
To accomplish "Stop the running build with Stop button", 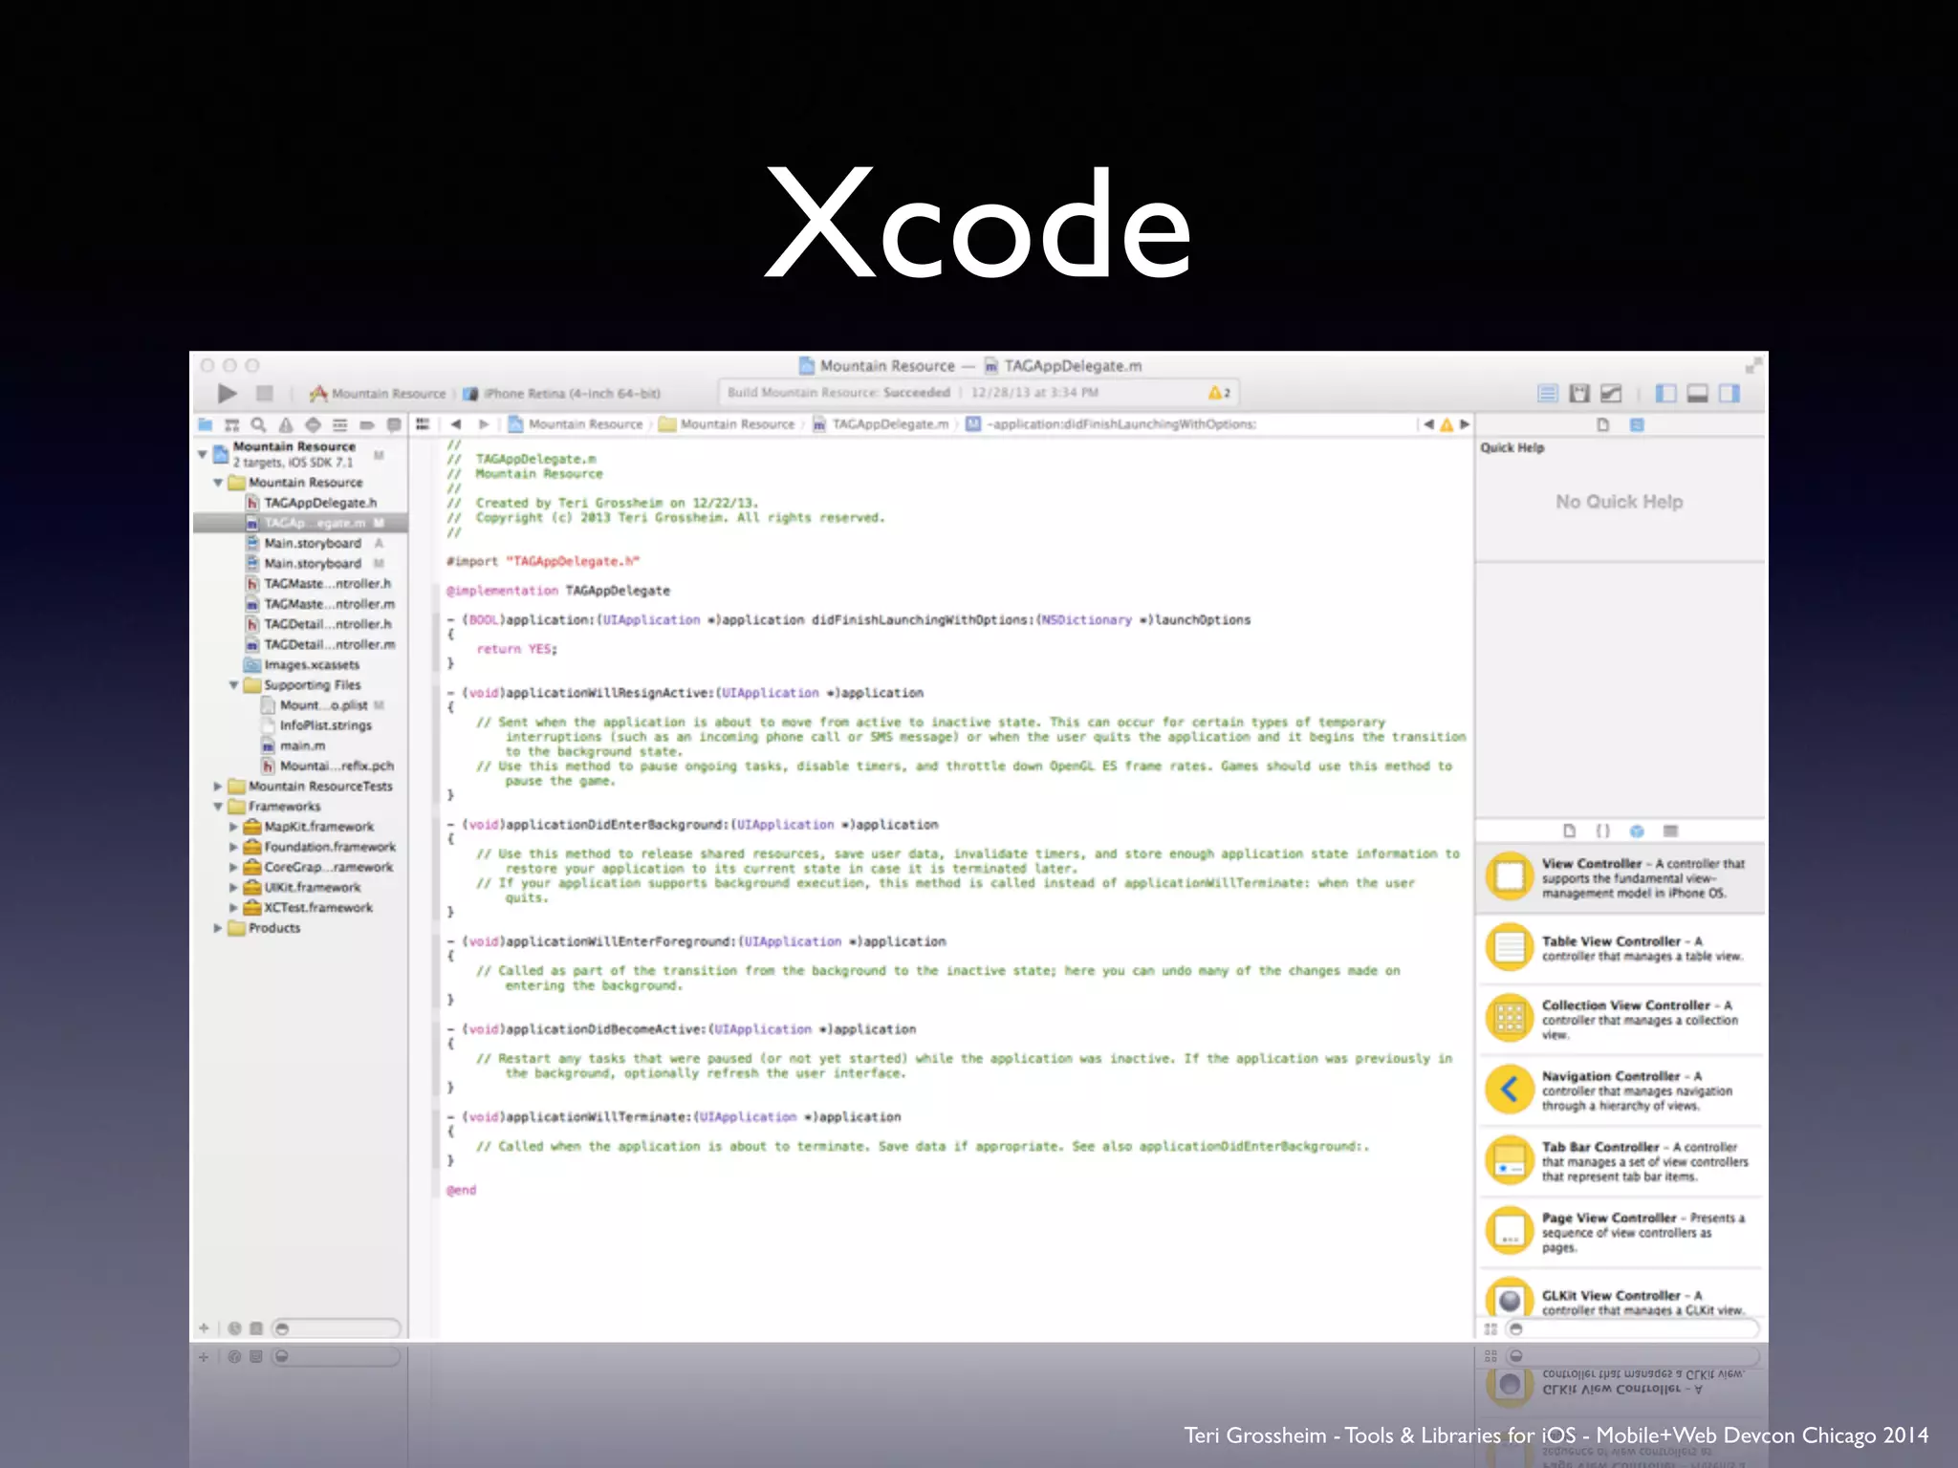I will coord(265,393).
